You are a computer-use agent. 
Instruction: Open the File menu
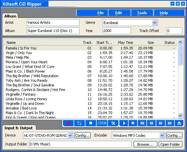(100, 13)
